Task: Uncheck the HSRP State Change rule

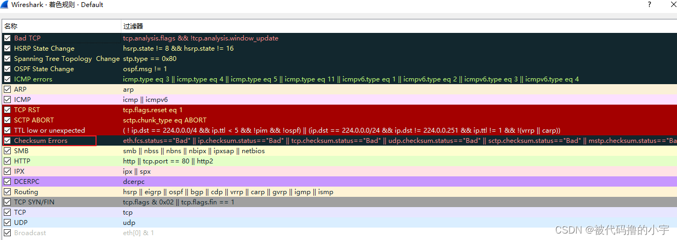Action: (7, 49)
